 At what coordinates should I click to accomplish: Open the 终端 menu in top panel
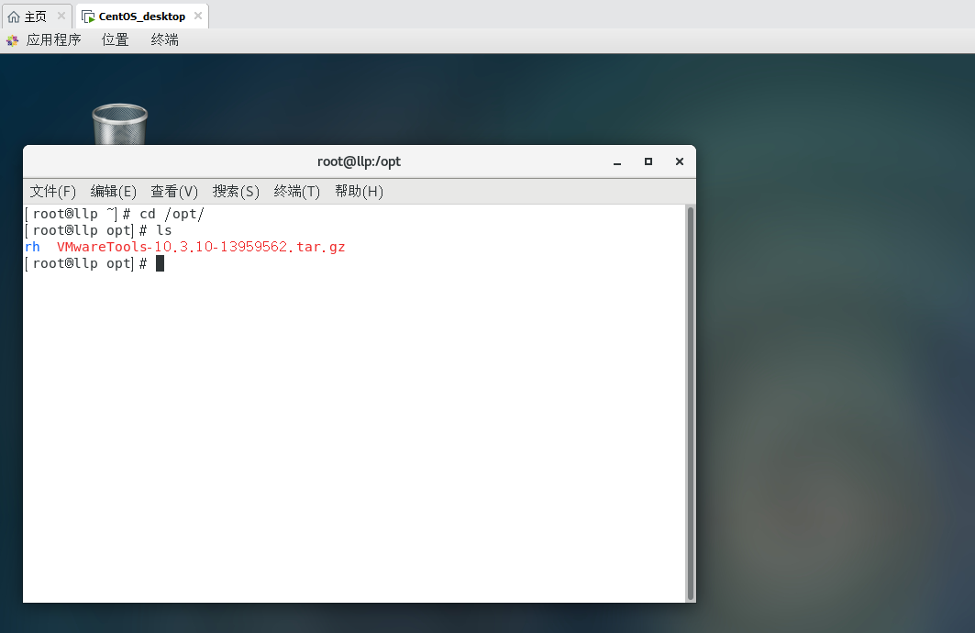(x=165, y=39)
